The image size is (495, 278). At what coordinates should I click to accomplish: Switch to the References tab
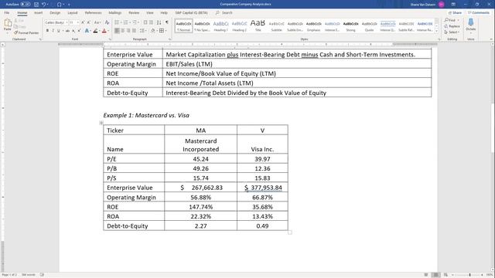click(93, 12)
